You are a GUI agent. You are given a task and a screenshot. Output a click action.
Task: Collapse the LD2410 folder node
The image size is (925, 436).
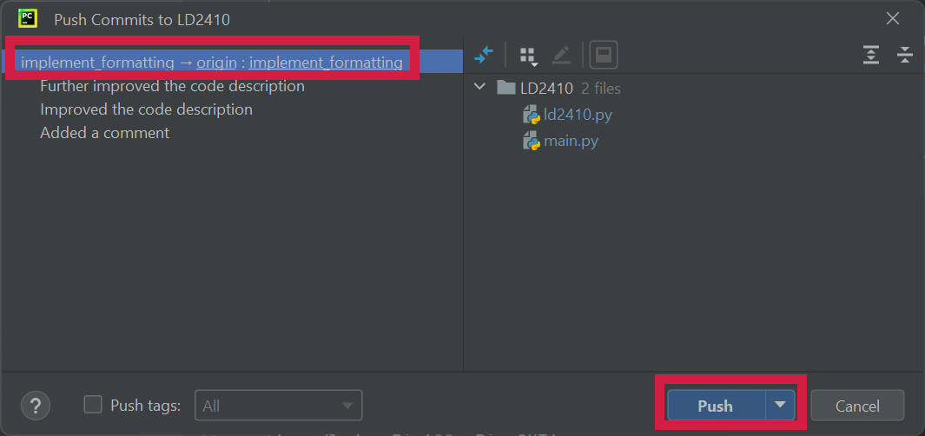click(479, 88)
